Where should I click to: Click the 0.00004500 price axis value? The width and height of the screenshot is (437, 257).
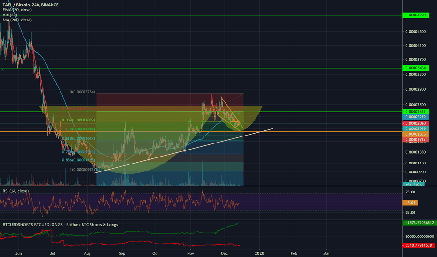[415, 32]
